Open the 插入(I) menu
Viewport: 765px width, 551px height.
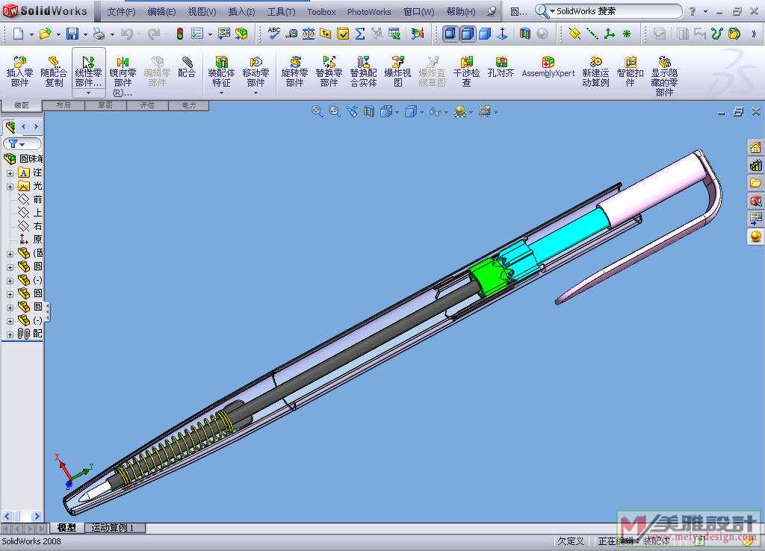pyautogui.click(x=241, y=12)
